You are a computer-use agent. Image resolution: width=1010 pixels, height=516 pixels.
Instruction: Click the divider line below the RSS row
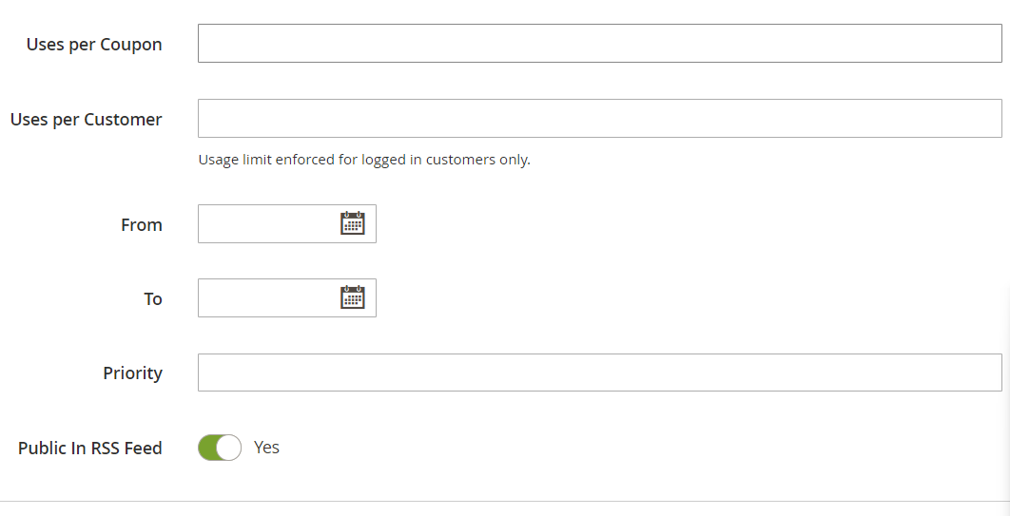505,501
